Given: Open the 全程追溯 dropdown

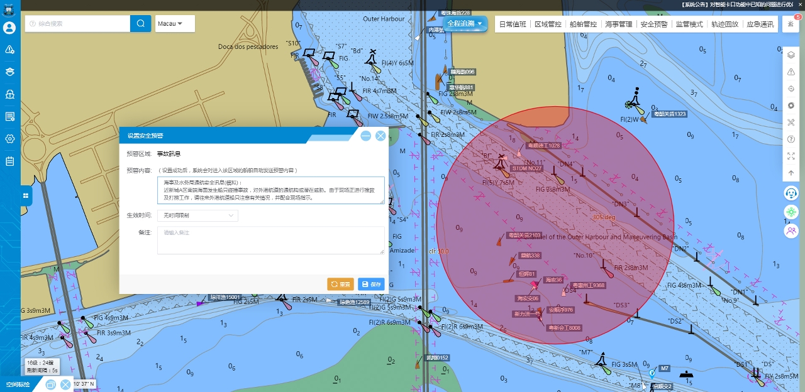Looking at the screenshot, I should pyautogui.click(x=467, y=24).
